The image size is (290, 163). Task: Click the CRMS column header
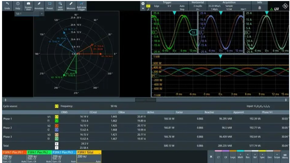coord(64,112)
